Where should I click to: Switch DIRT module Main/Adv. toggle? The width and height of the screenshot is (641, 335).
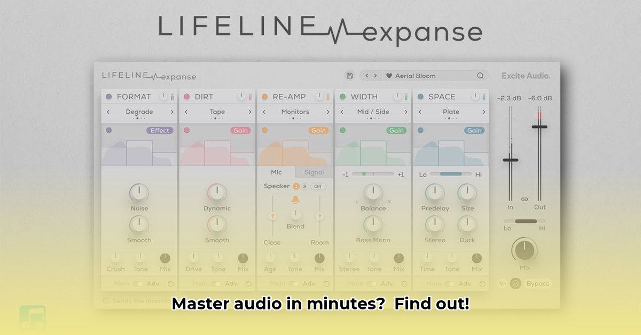tap(216, 284)
